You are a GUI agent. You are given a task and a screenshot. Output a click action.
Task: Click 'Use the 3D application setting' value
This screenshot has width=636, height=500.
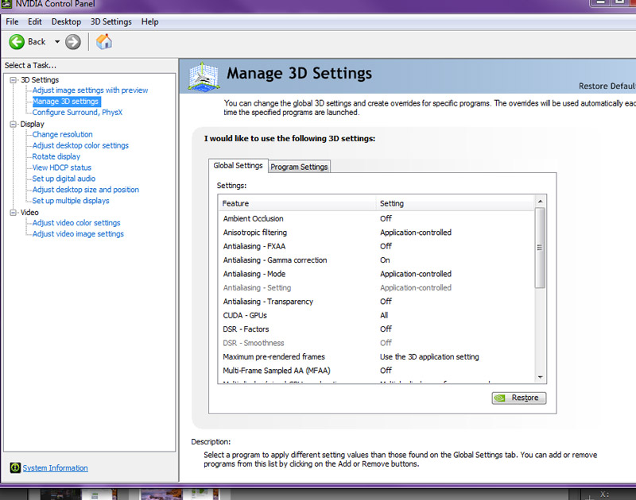coord(429,356)
